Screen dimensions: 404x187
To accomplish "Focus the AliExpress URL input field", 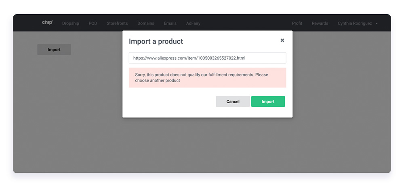I will tap(207, 58).
